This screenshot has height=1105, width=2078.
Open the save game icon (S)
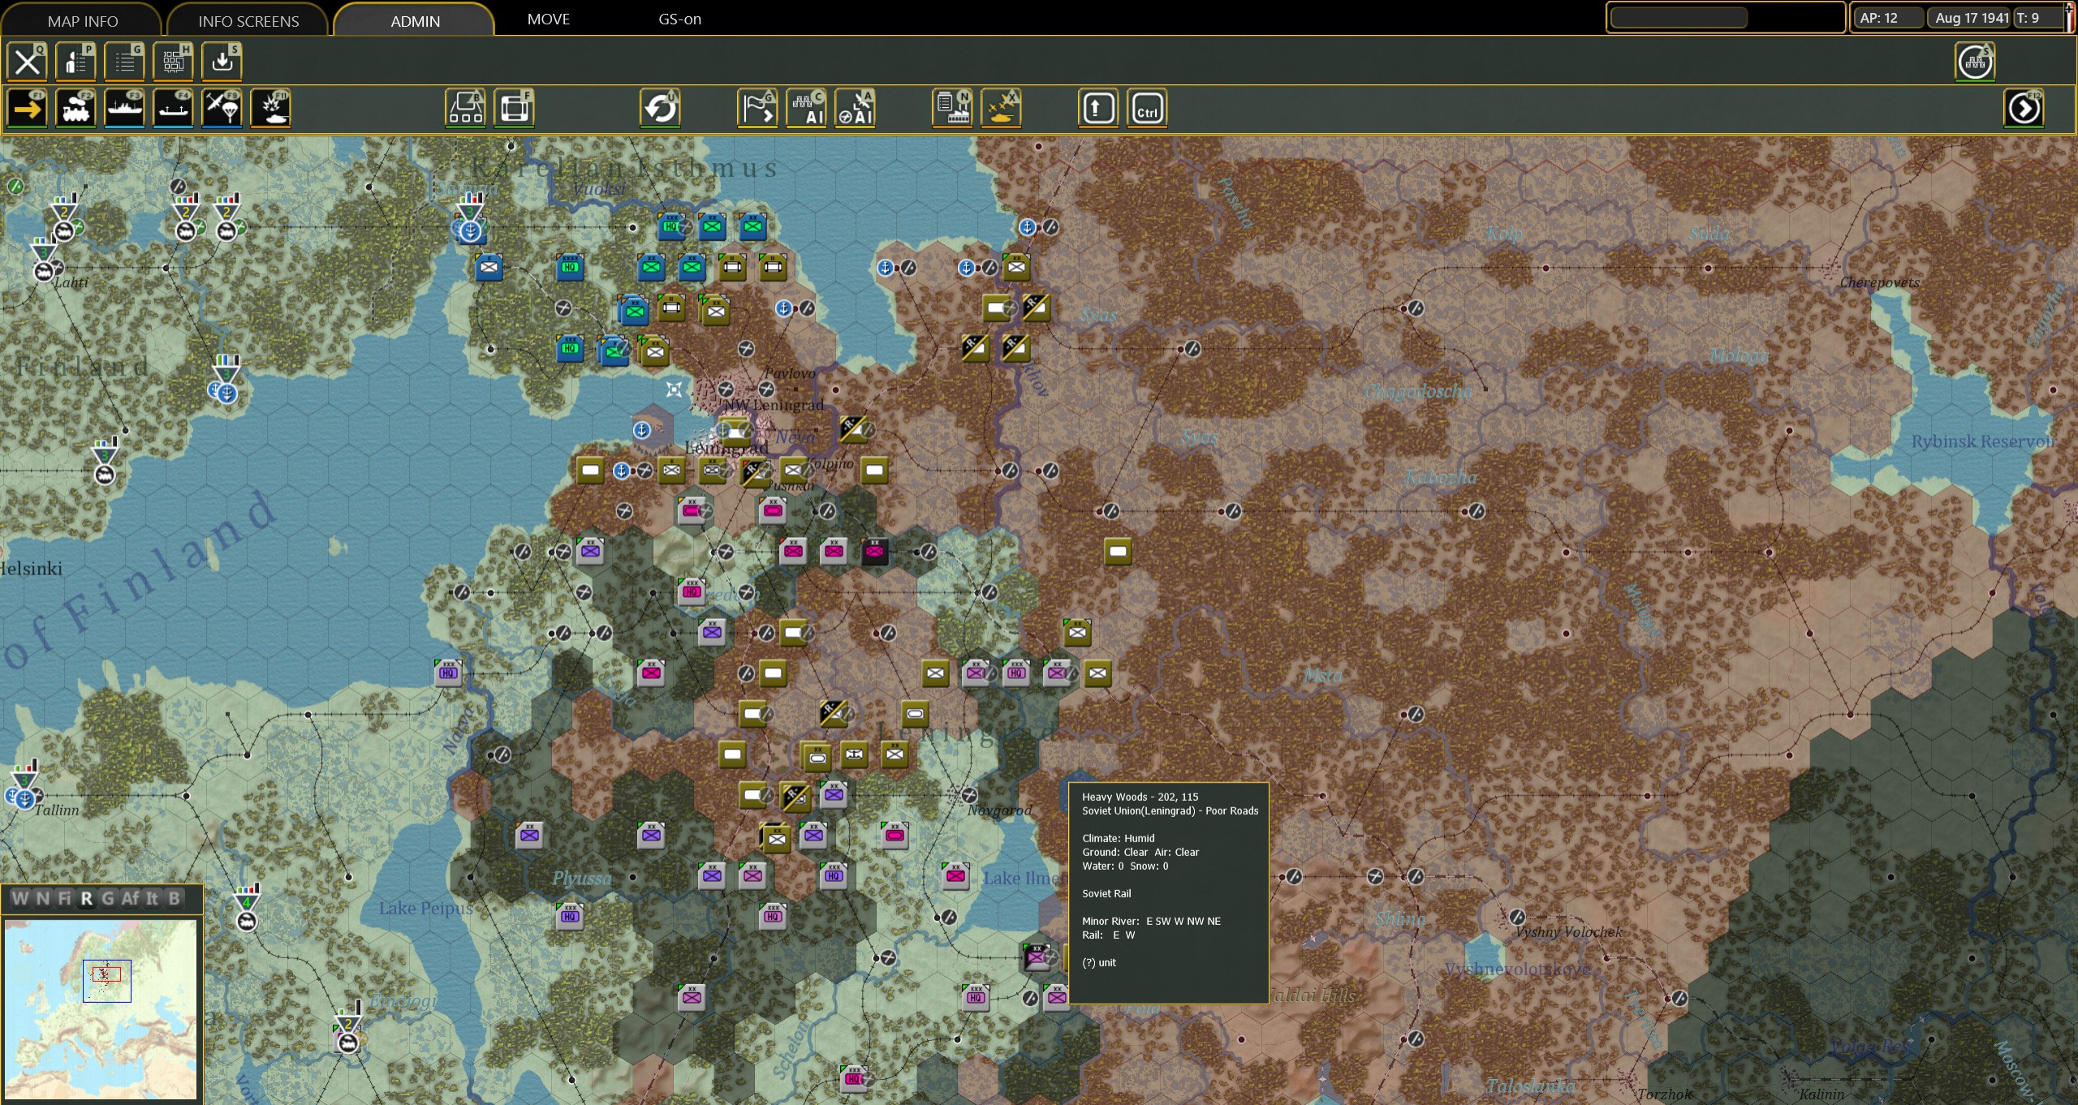pos(222,62)
